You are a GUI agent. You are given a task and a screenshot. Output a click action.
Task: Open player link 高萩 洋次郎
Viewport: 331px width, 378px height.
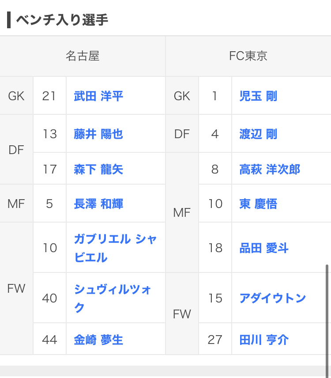pyautogui.click(x=270, y=169)
